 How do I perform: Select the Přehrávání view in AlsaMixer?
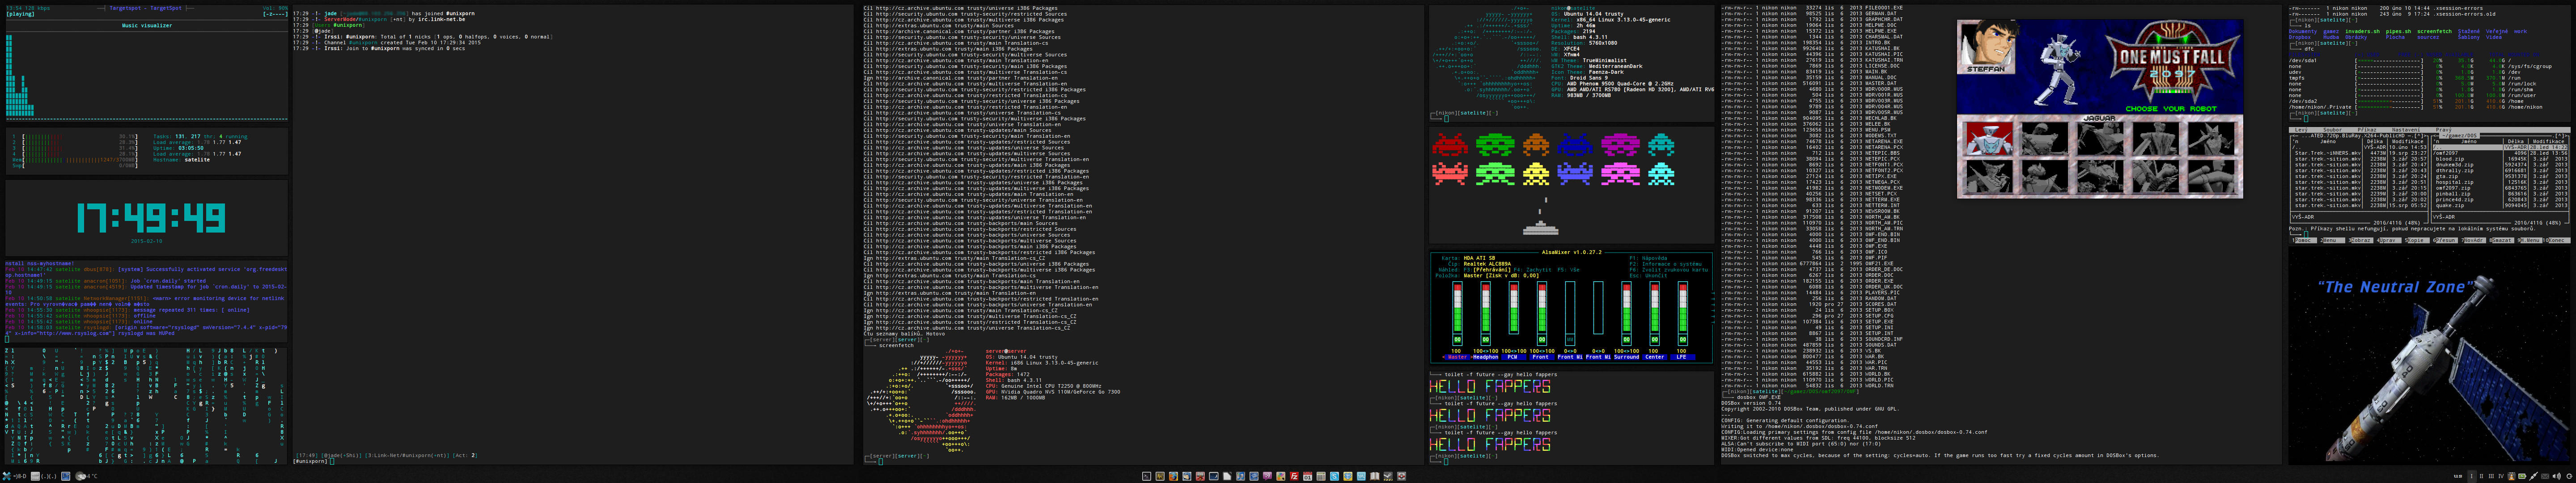[x=1493, y=270]
